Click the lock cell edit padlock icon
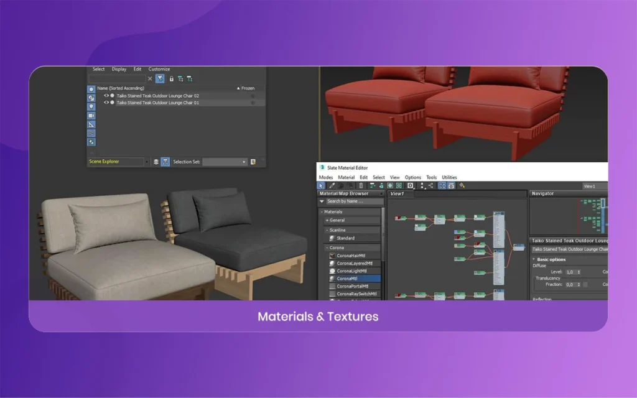The width and height of the screenshot is (637, 398). coord(172,79)
